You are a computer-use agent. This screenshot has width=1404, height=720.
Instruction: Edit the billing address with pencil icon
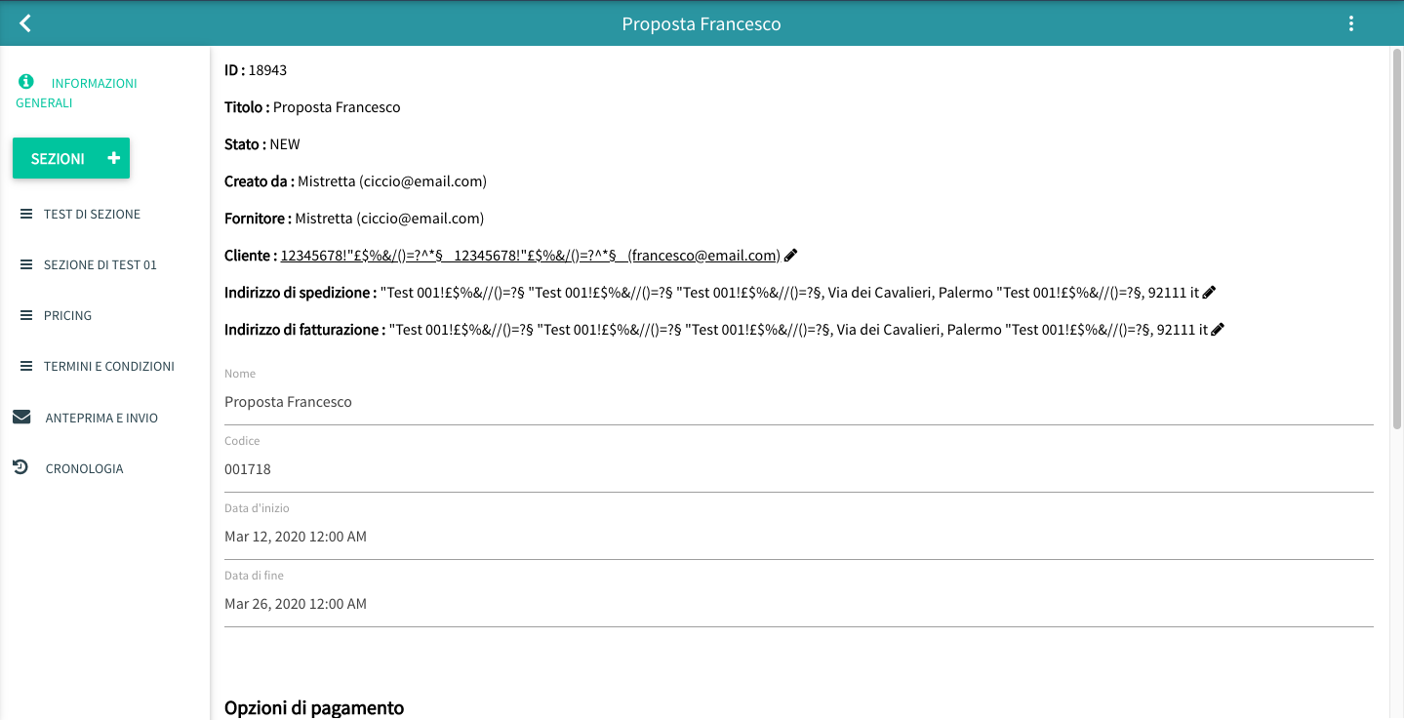click(1217, 330)
